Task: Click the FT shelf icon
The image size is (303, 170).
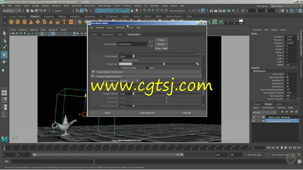Action: tap(228, 22)
